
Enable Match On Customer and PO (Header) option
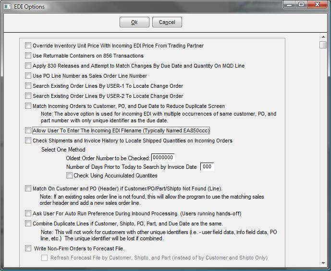tap(28, 188)
